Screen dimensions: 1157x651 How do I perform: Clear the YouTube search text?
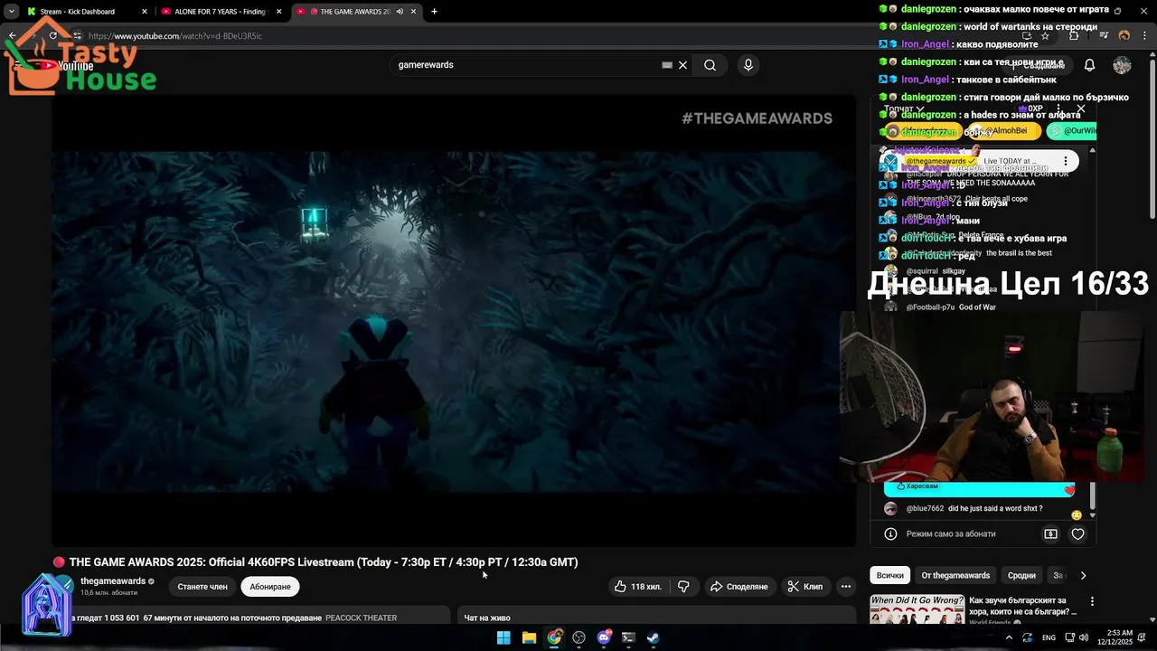pos(682,65)
